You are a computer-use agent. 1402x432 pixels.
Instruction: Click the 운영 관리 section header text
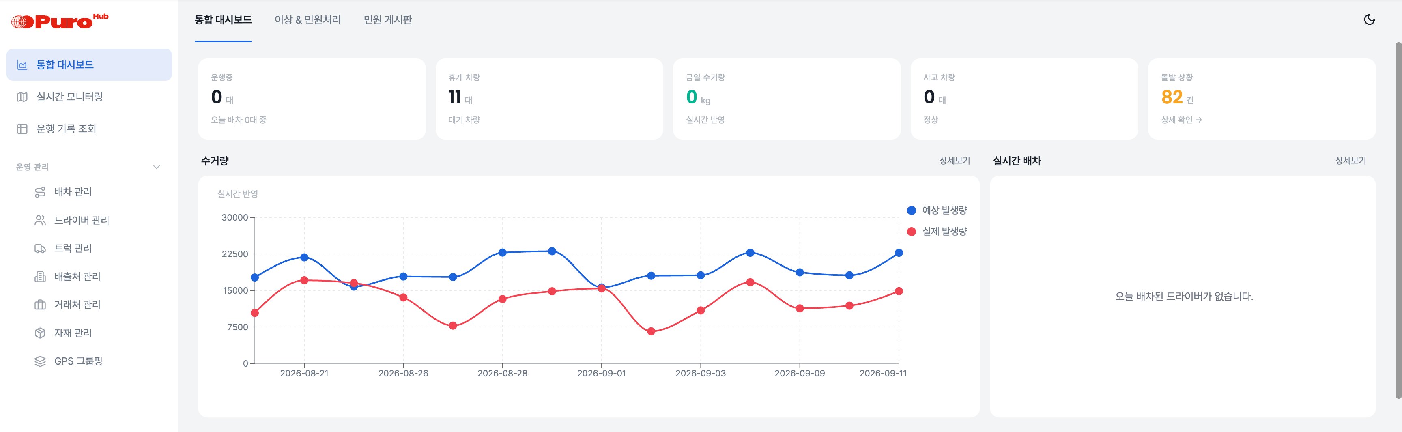point(32,167)
